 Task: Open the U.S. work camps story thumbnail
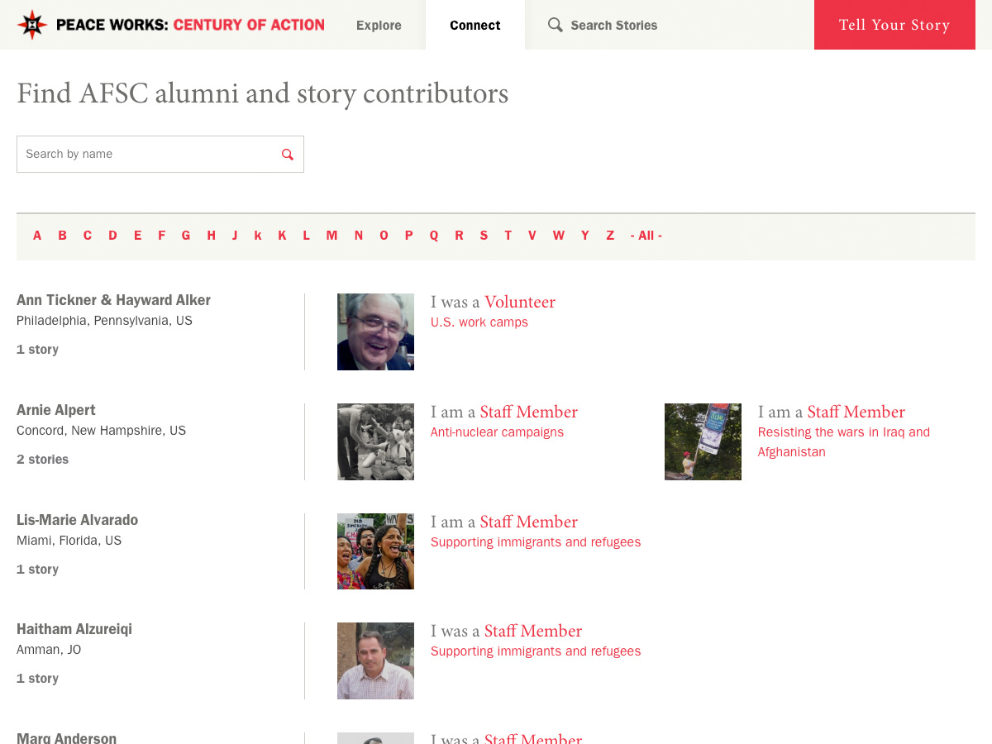click(x=375, y=331)
